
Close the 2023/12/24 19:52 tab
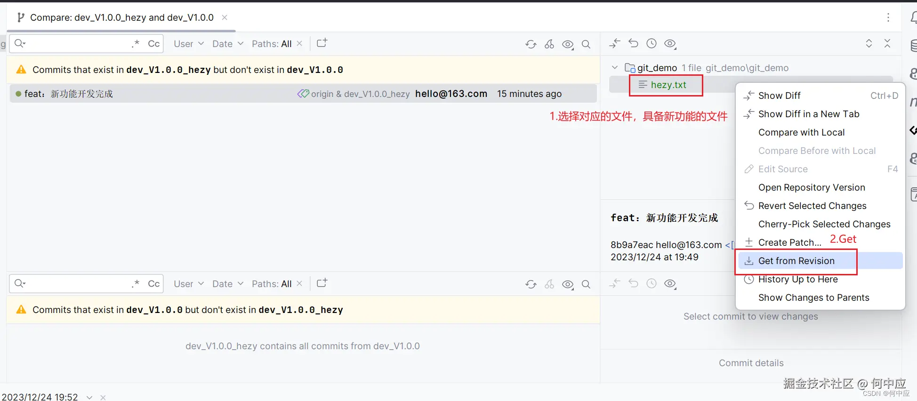(x=103, y=397)
